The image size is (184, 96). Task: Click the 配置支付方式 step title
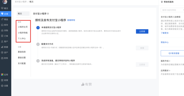[47, 44]
